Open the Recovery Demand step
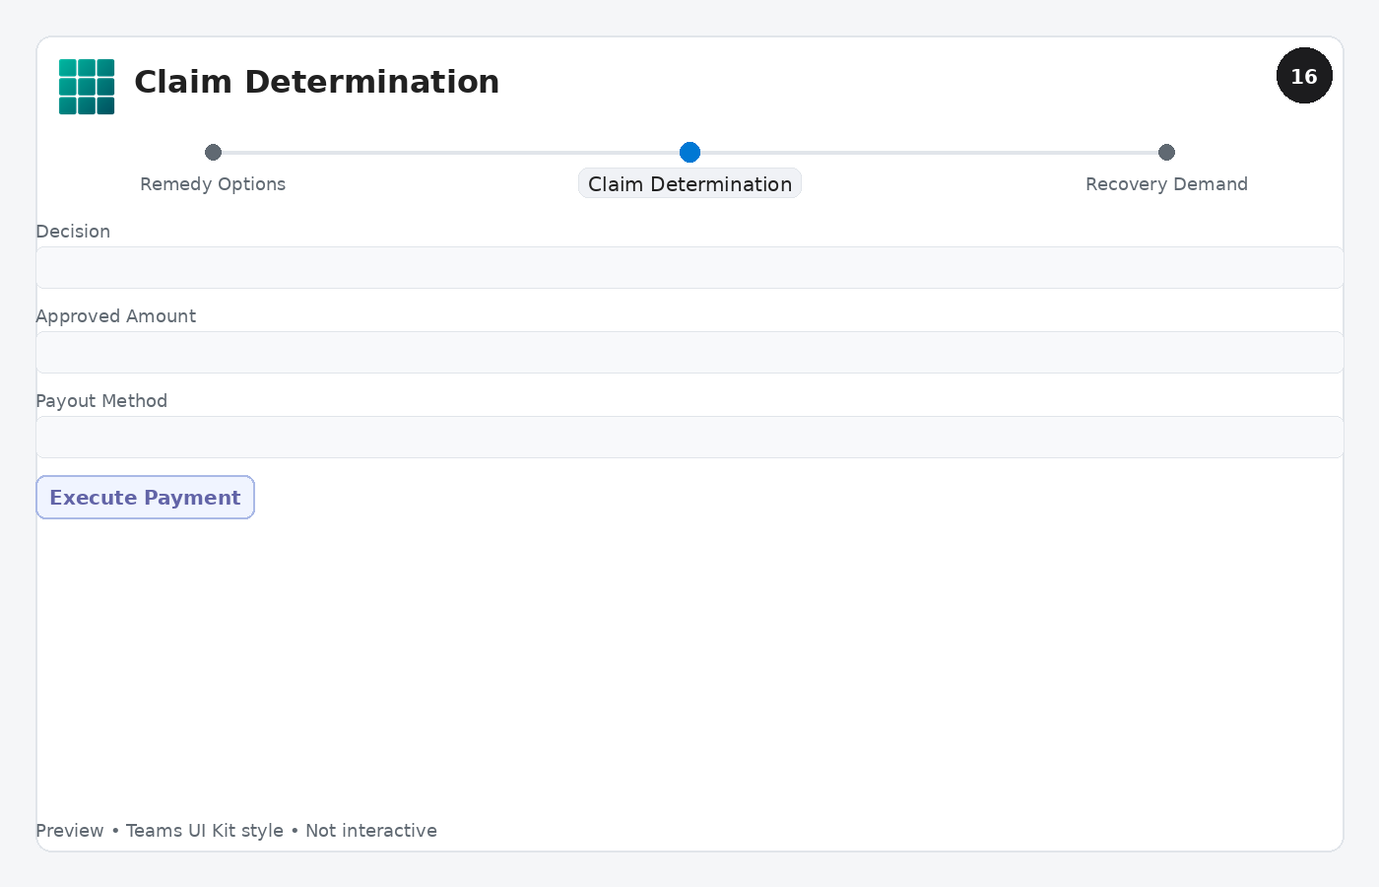The height and width of the screenshot is (887, 1379). (x=1166, y=184)
